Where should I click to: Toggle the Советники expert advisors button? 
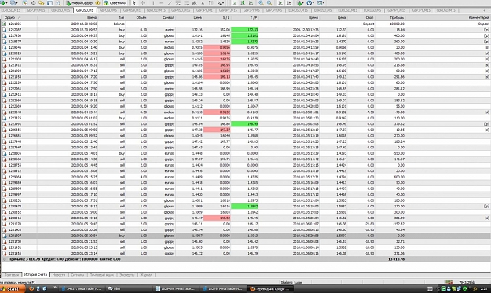click(115, 3)
